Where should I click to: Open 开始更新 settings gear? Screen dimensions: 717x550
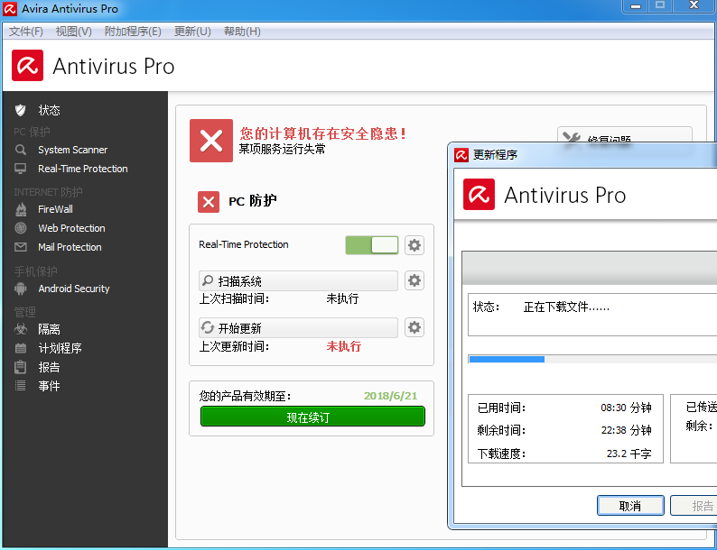tap(414, 327)
